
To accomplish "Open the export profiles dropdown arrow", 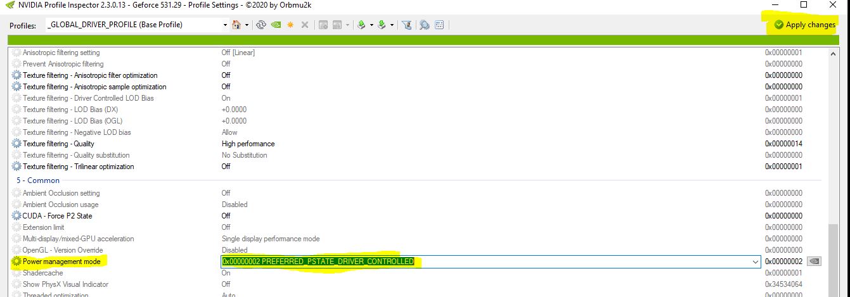I will click(371, 25).
